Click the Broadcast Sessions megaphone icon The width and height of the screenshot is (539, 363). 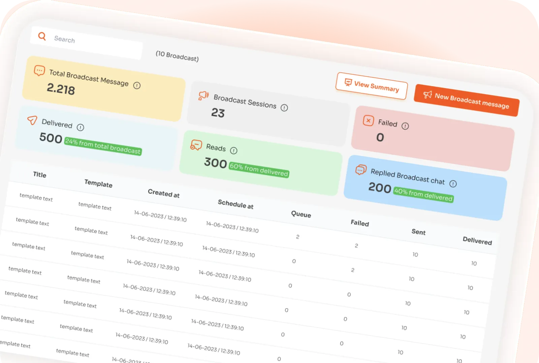coord(203,96)
